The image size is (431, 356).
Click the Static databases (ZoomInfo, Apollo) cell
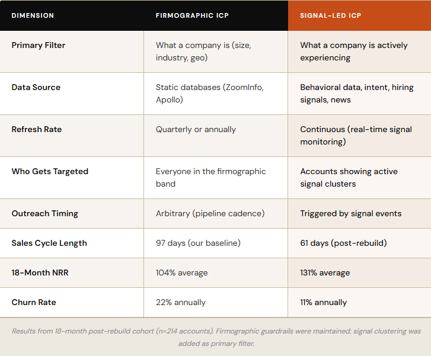(209, 94)
